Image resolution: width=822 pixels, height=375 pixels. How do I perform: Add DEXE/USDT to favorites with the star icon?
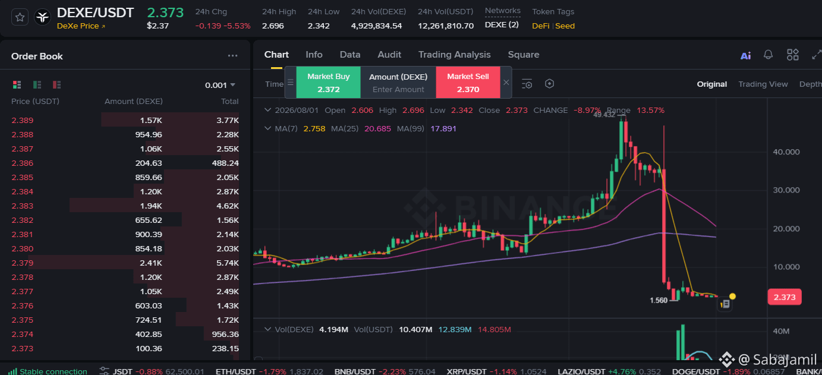point(20,17)
